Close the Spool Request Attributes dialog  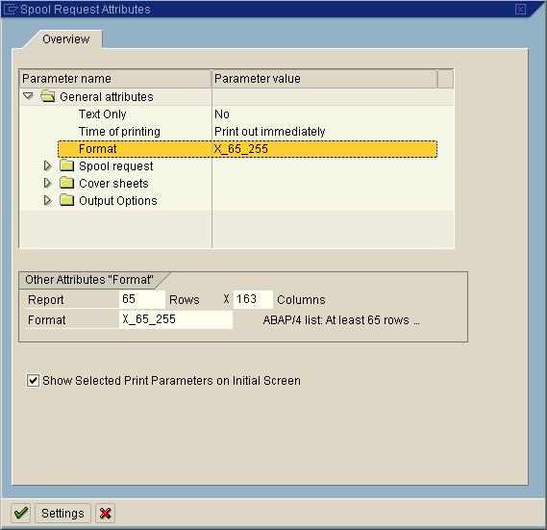(520, 9)
